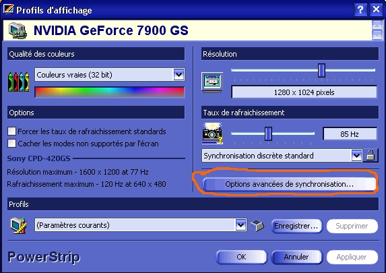Viewport: 386px width, 273px height.
Task: Open the title bar help question mark button
Action: click(360, 10)
